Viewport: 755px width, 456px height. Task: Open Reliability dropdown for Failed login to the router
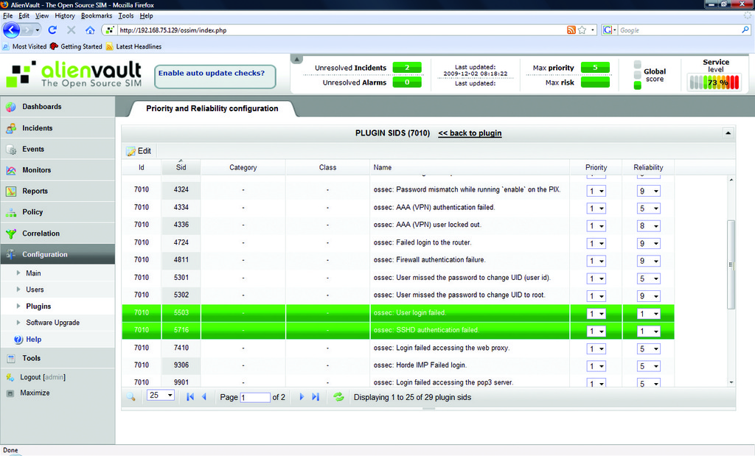[x=649, y=242]
